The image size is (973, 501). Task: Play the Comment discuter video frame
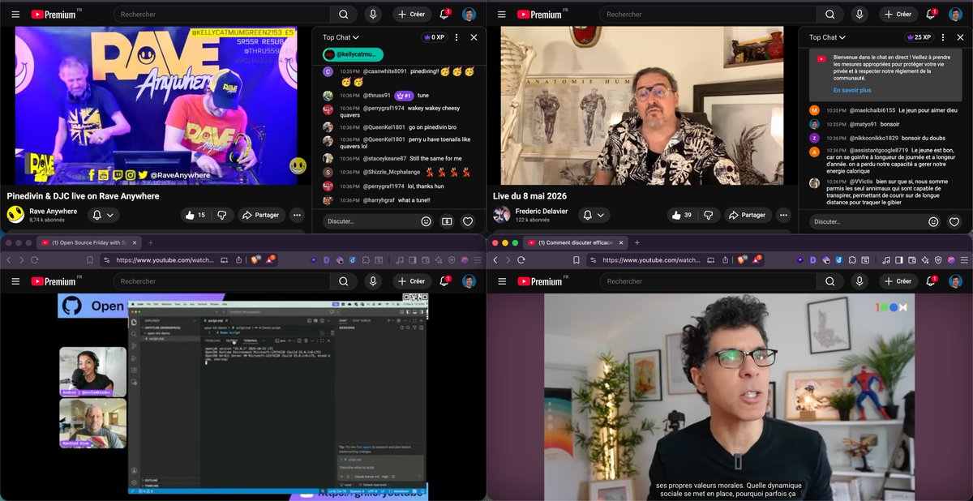pos(731,396)
